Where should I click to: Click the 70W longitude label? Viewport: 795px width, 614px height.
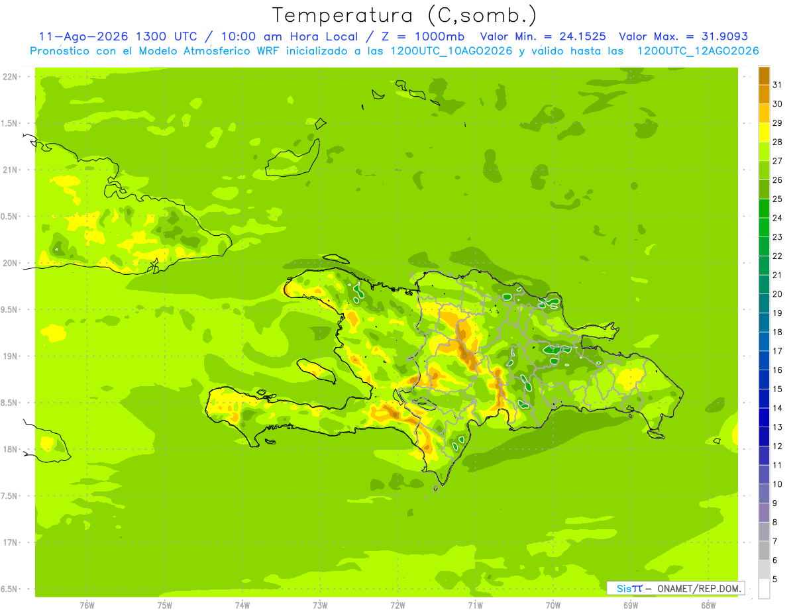tap(553, 605)
